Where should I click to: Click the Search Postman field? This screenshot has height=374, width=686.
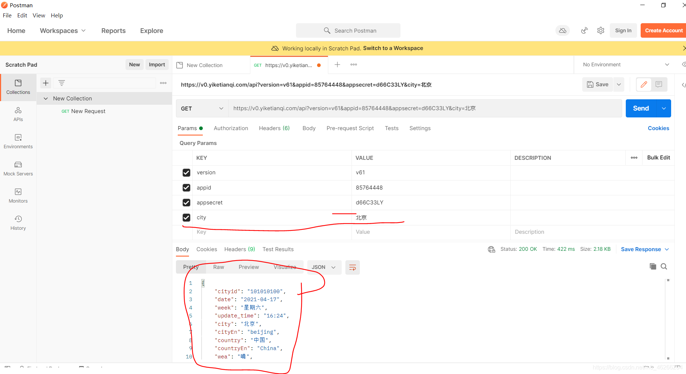click(348, 30)
